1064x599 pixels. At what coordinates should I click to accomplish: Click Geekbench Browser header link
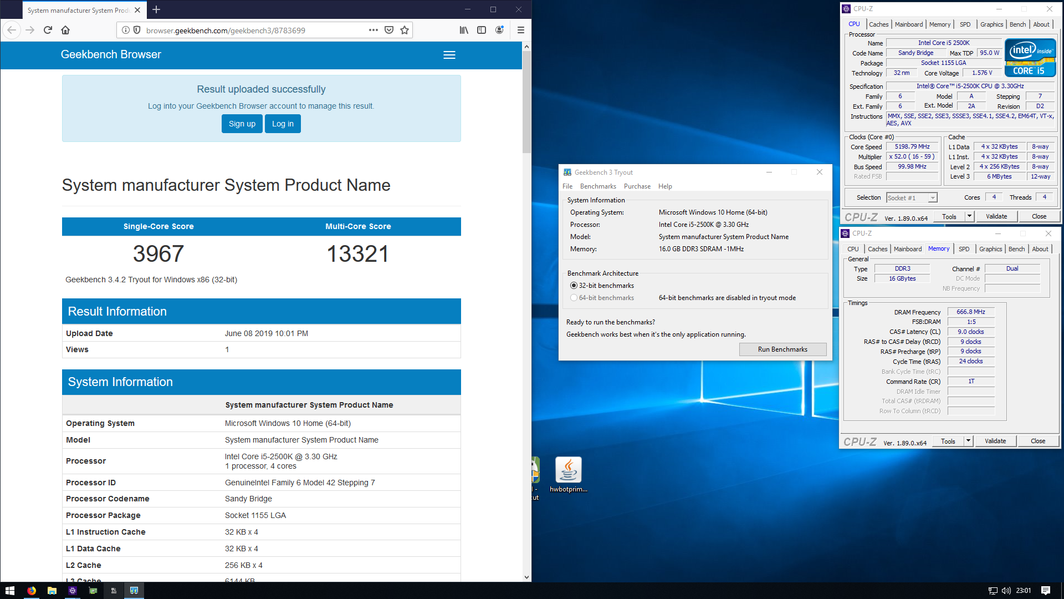coord(111,54)
